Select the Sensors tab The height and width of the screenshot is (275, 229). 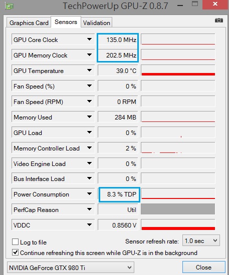(66, 22)
